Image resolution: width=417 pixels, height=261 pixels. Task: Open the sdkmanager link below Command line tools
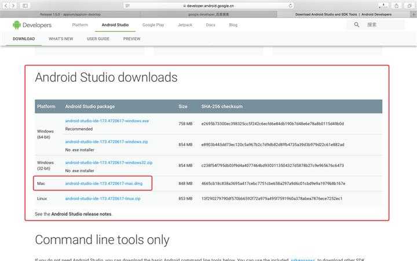(x=303, y=259)
